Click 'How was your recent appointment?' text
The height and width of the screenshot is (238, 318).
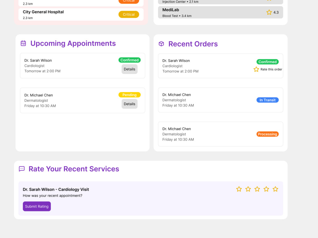[x=52, y=196]
